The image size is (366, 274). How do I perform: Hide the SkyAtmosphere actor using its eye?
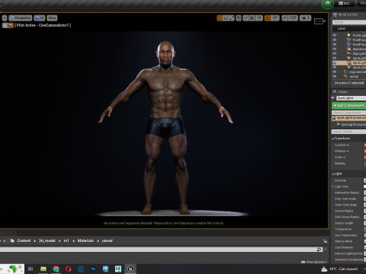[335, 49]
